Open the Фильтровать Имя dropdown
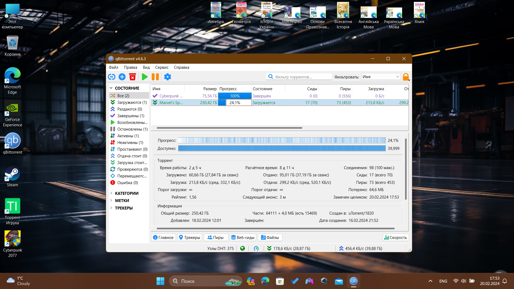 pos(381,77)
